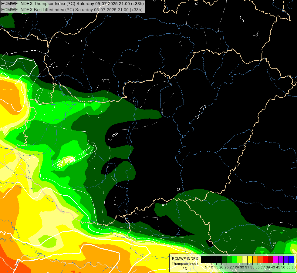Viewport: 297px width, 273px height.
Task: Click the red-orange 35–37 legend swatch
Action: point(260,259)
